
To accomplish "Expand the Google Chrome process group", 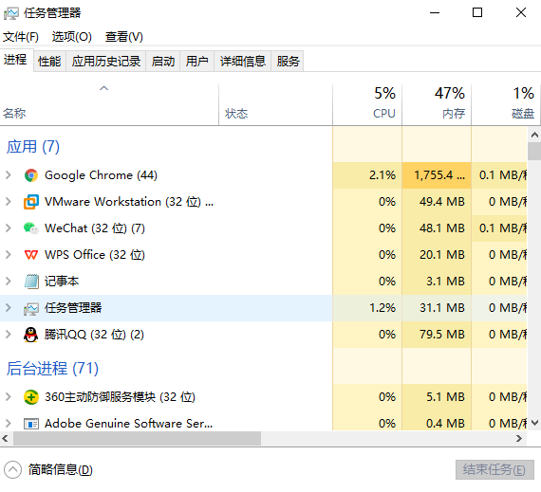I will tap(9, 175).
